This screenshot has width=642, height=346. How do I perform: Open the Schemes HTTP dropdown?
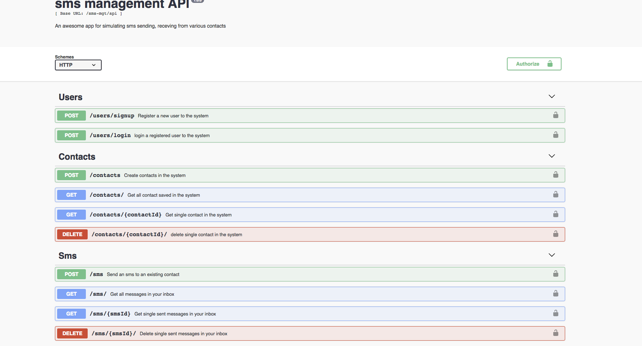click(78, 65)
